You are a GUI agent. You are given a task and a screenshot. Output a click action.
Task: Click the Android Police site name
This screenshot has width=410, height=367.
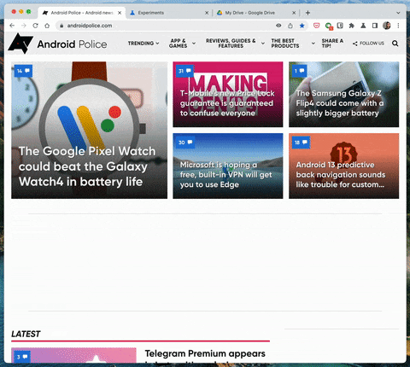click(72, 44)
